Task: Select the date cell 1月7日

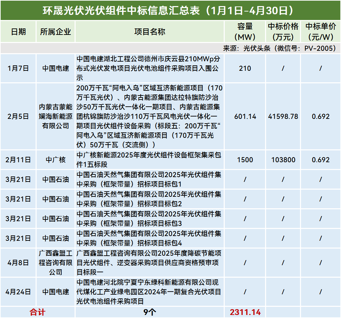Action: coord(18,68)
